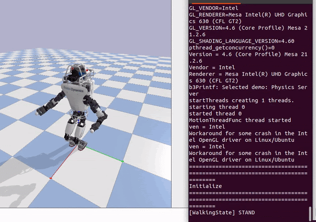Image resolution: width=316 pixels, height=222 pixels.
Task: Click the 'Initialize' terminal line
Action: tap(205, 186)
